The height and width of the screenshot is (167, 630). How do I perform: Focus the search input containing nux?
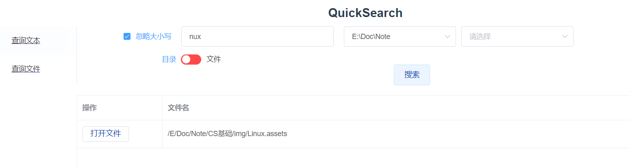(257, 37)
